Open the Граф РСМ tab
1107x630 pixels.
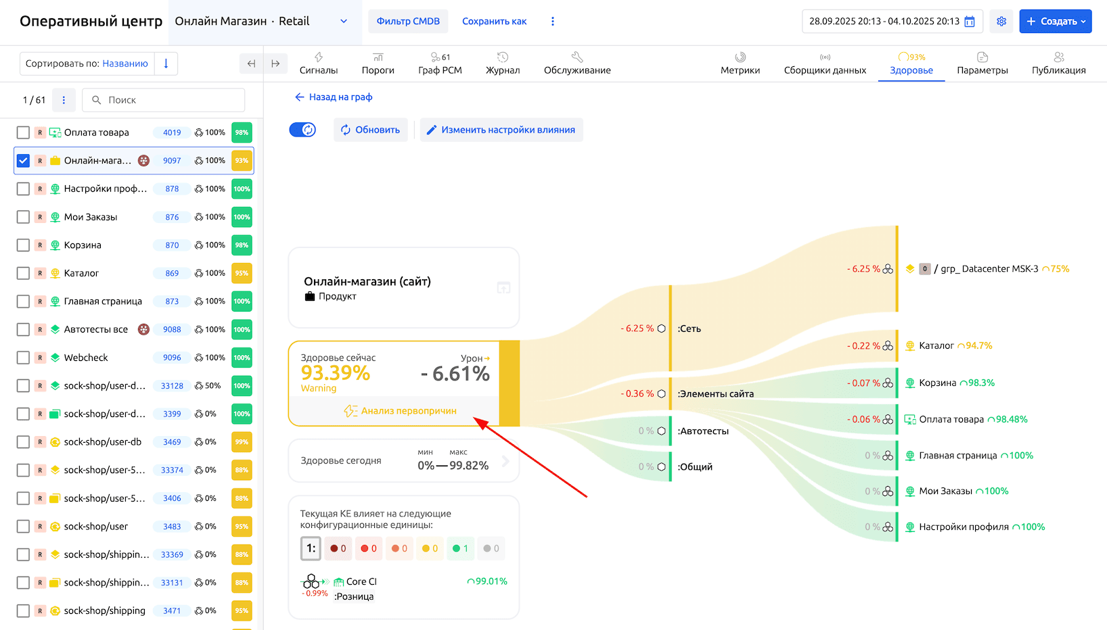[x=440, y=64]
